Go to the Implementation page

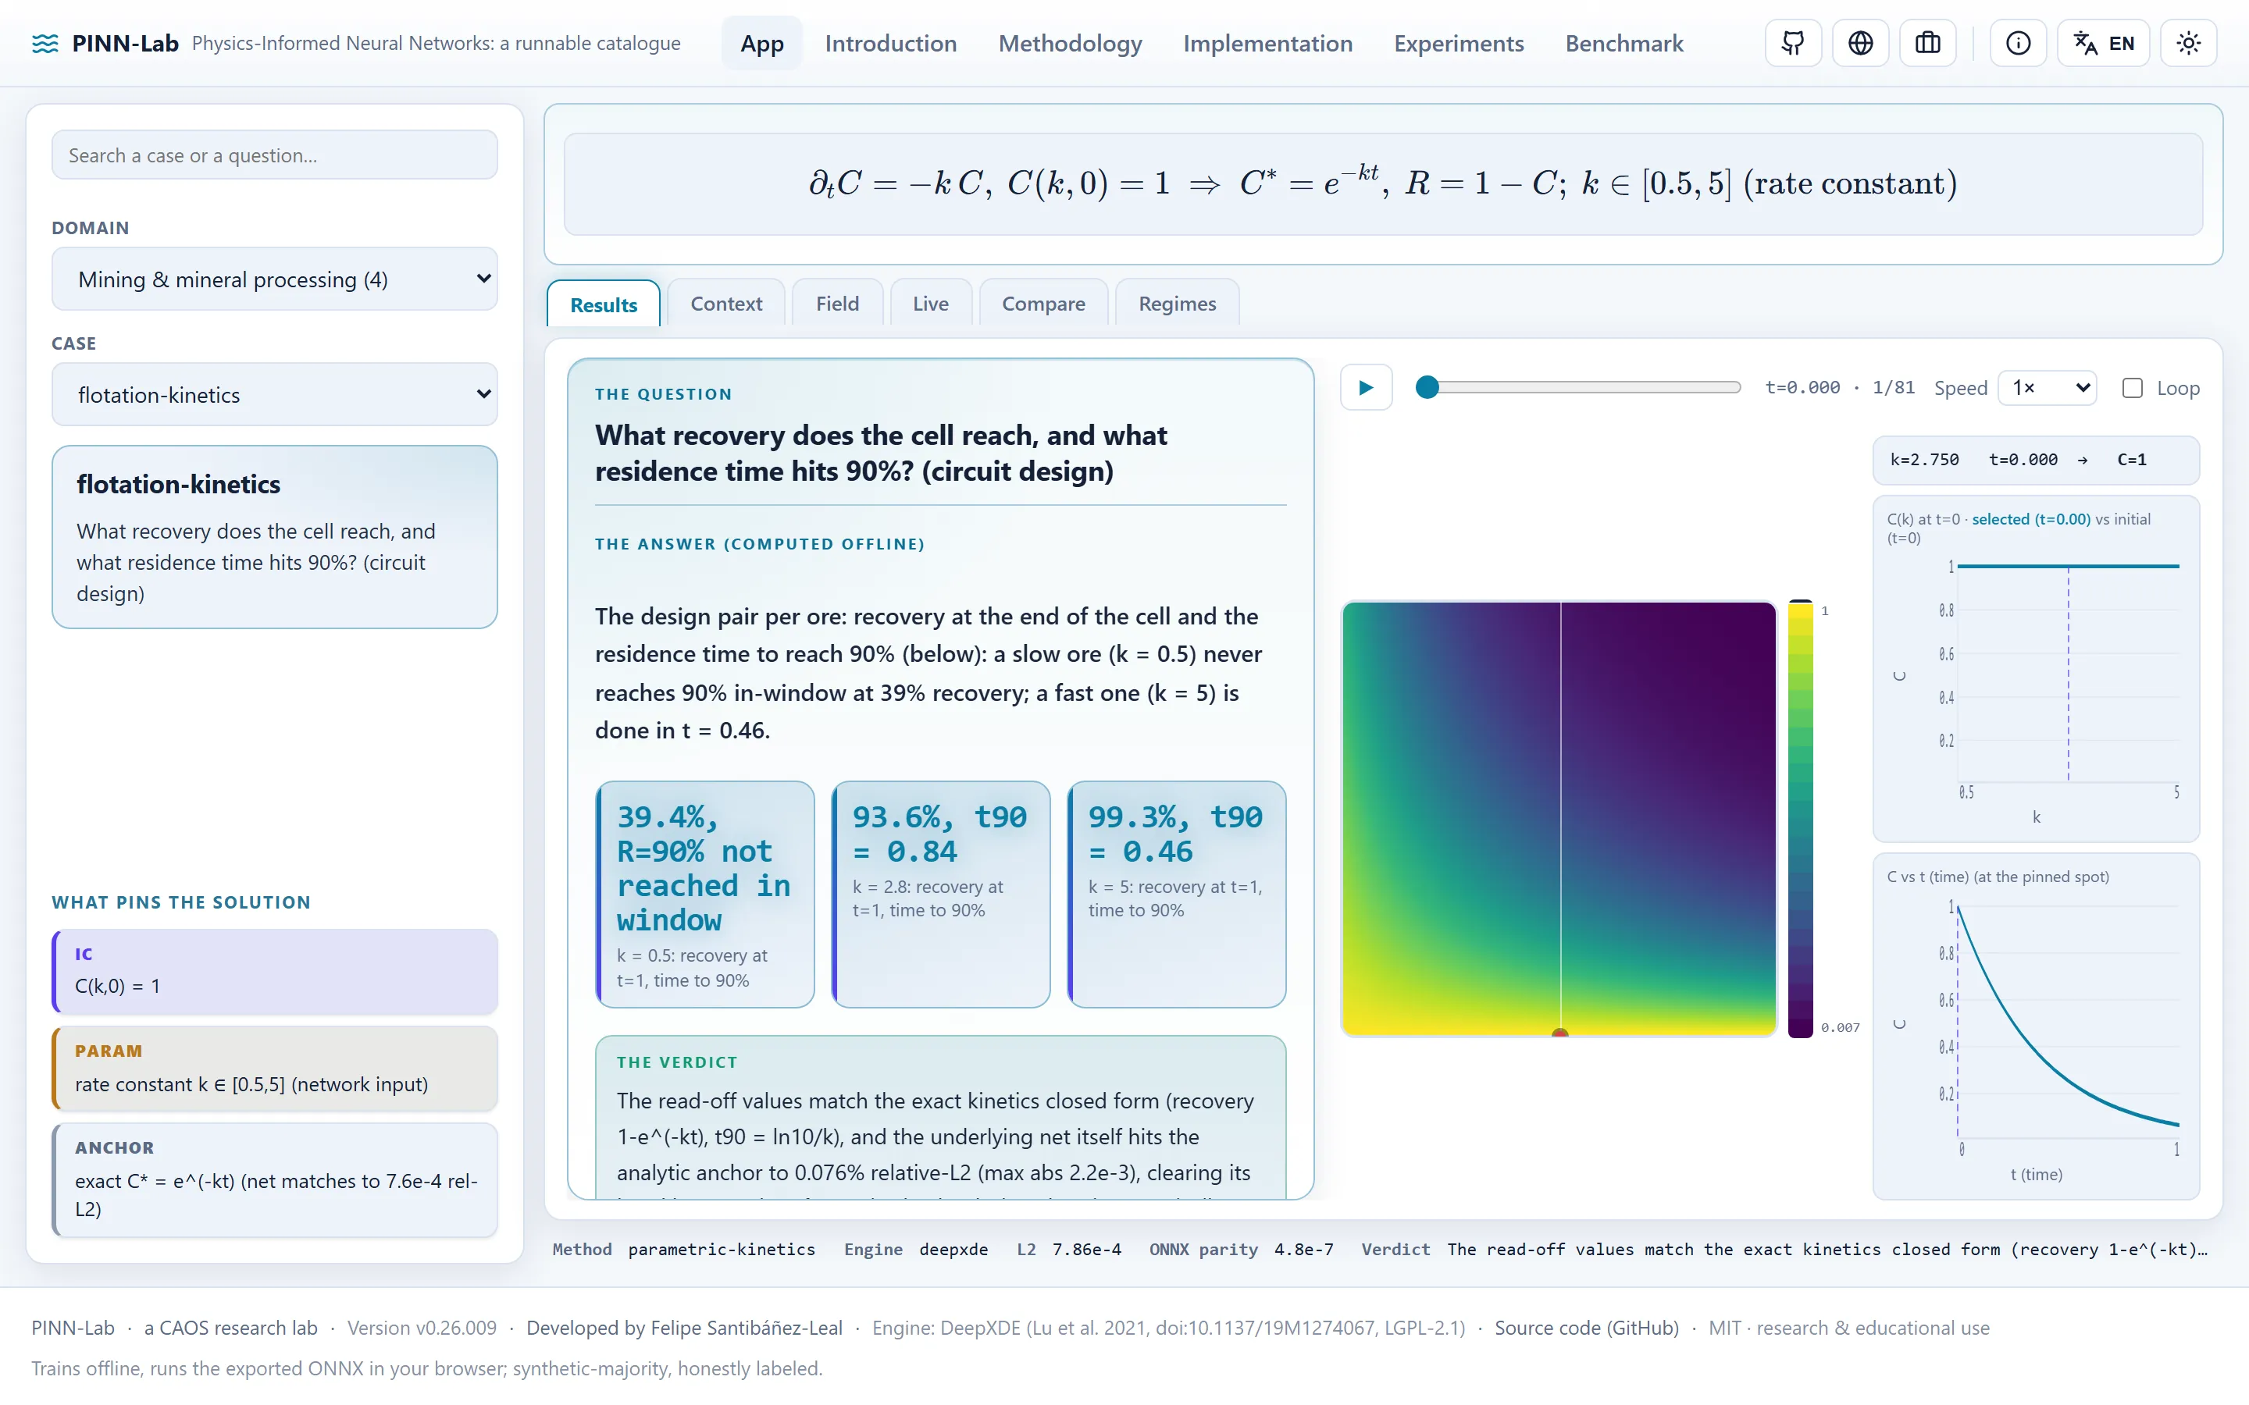coord(1267,44)
